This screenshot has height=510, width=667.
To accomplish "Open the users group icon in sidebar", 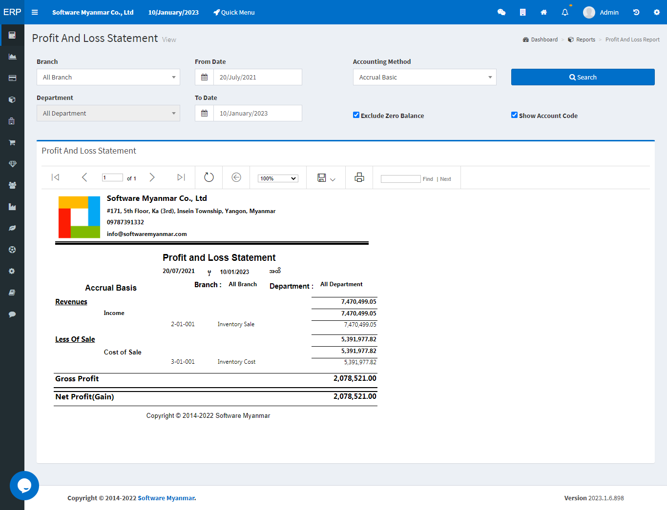I will (x=12, y=185).
